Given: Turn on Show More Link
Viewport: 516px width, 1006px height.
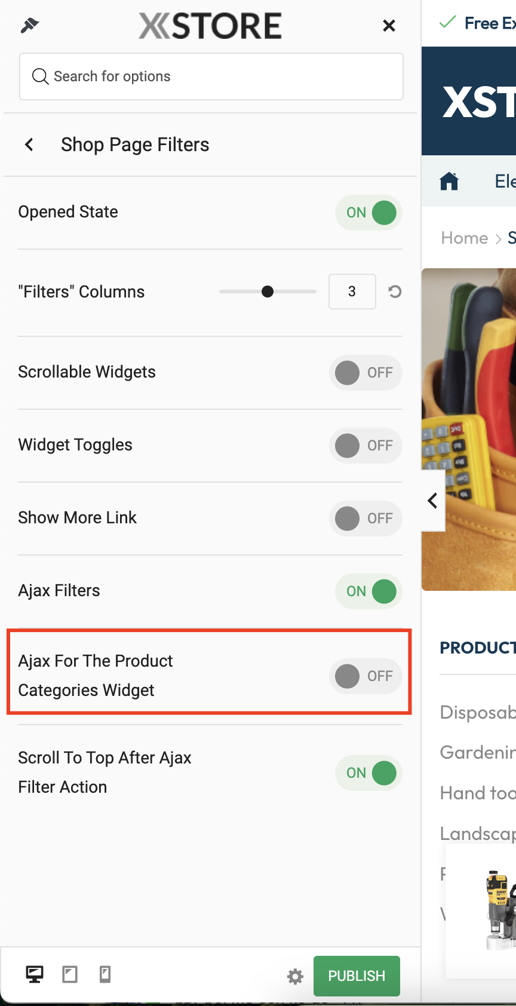Looking at the screenshot, I should [x=365, y=519].
